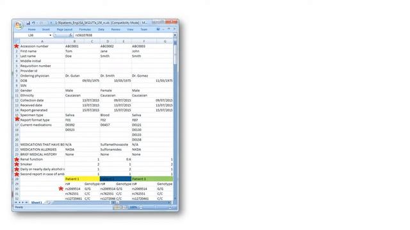Click the first-sheet navigation arrow
Image resolution: width=410 pixels, height=230 pixels.
click(x=16, y=203)
